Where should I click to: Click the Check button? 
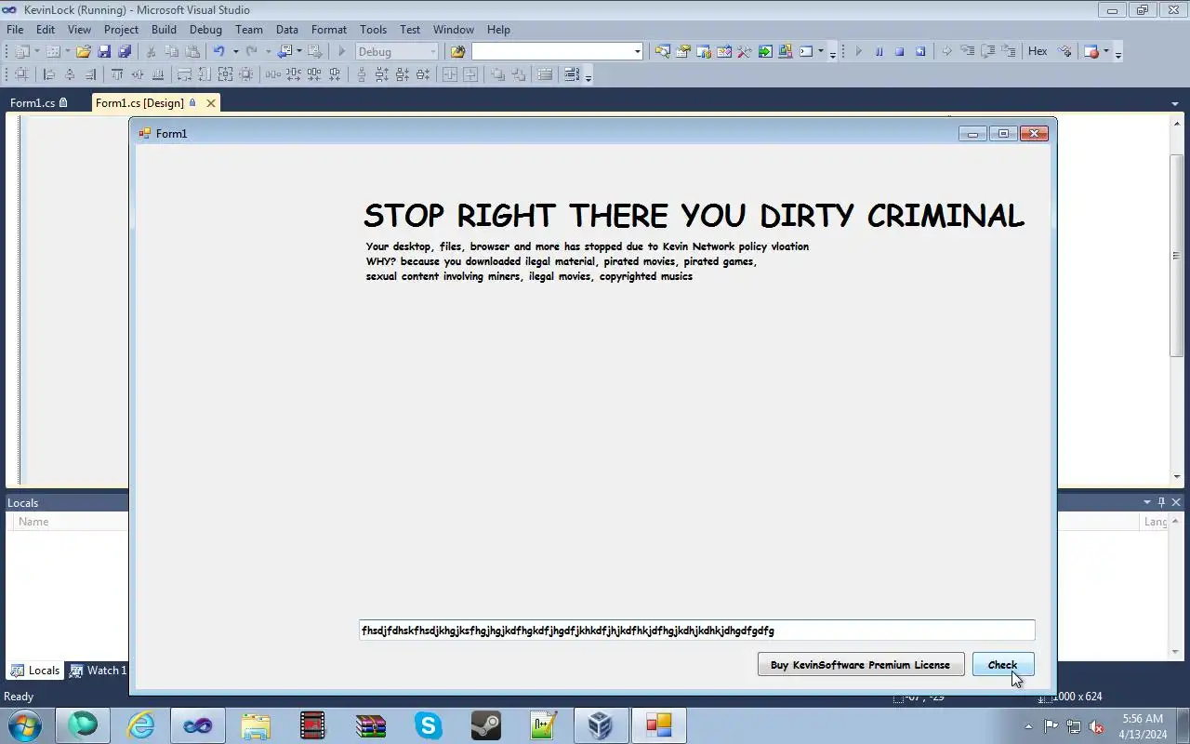pos(1002,664)
